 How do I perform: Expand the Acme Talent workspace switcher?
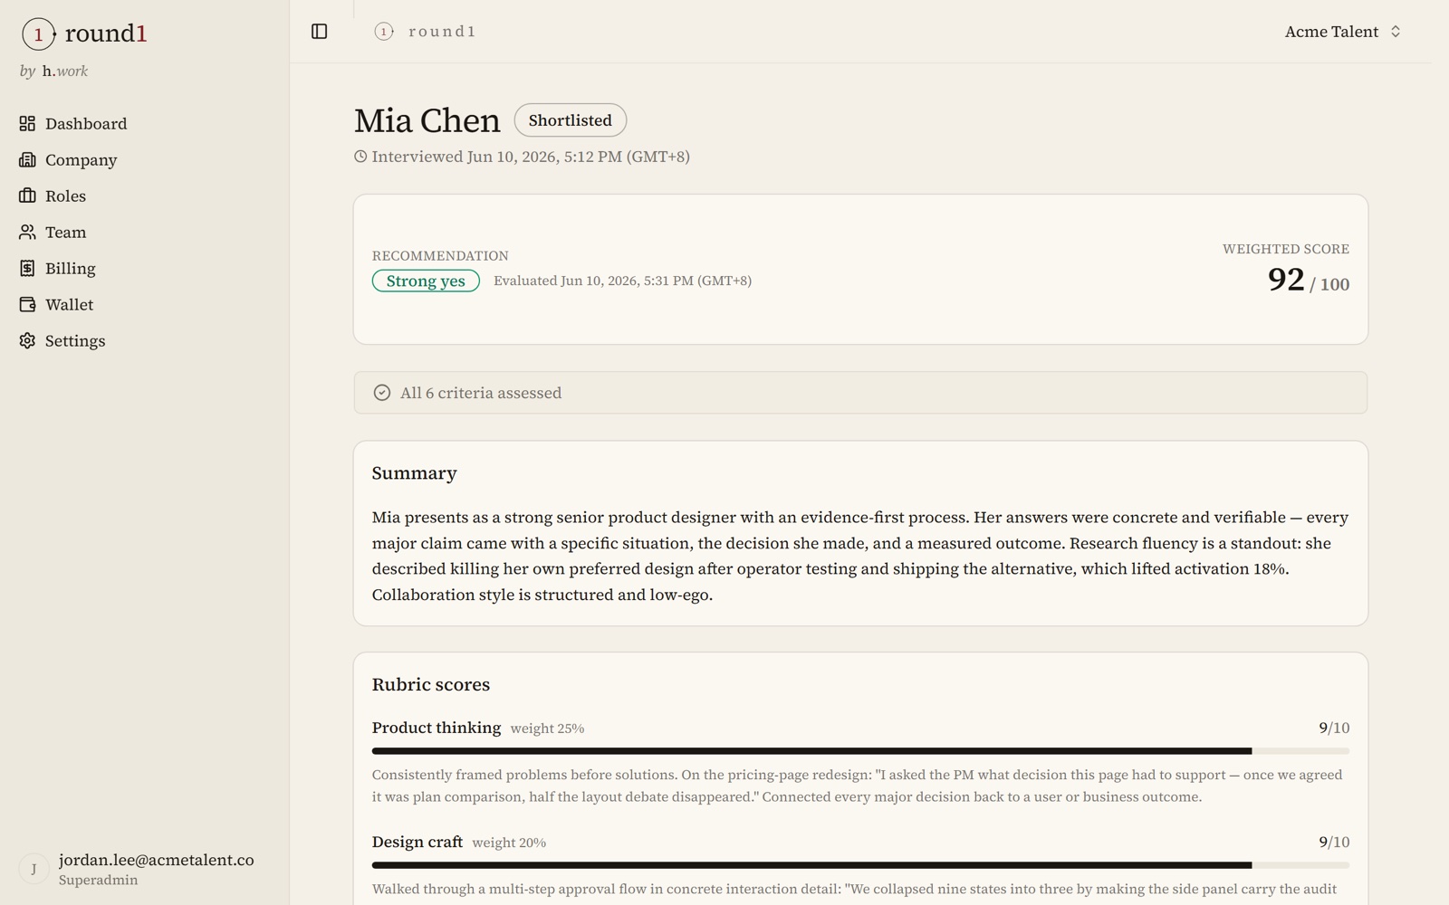tap(1343, 32)
